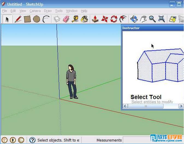
Task: Minimize the SketchUp window
Action: click(x=172, y=4)
